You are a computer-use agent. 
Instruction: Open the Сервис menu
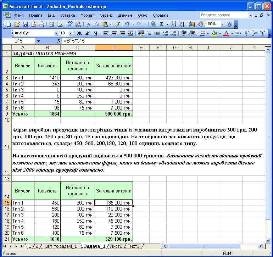coord(106,15)
